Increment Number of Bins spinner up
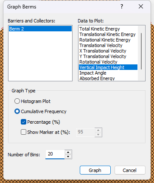The height and width of the screenshot is (183, 154). 68,152
